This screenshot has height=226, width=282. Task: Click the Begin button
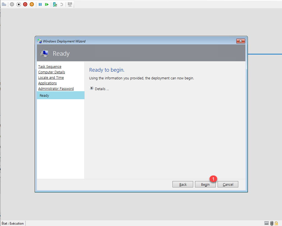pyautogui.click(x=205, y=184)
